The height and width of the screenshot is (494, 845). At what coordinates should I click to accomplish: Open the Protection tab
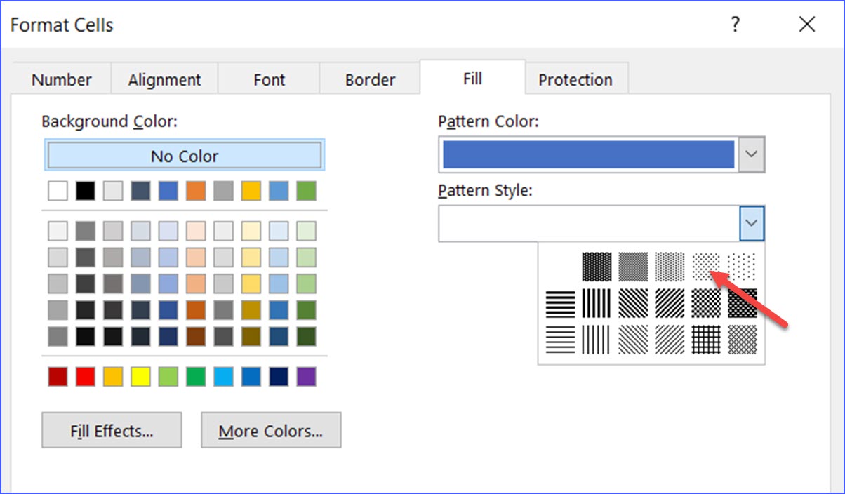click(x=577, y=79)
